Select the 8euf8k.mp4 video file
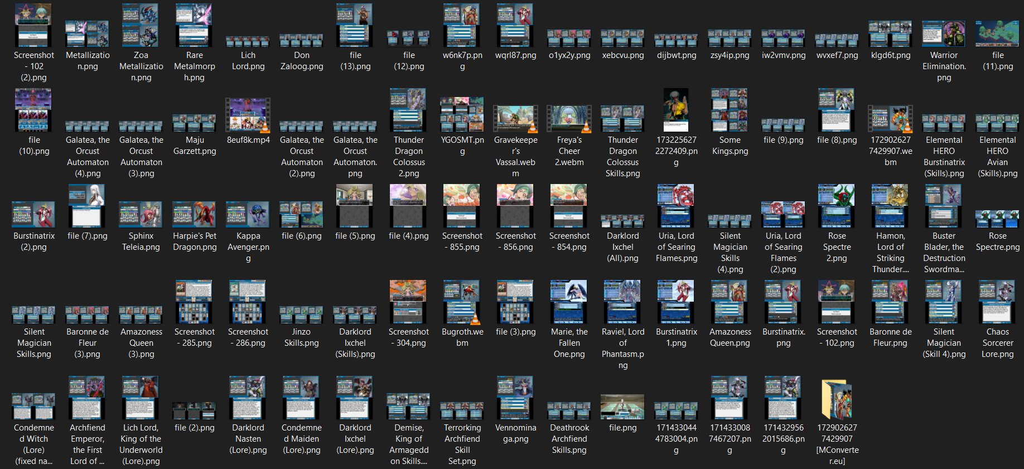Image resolution: width=1024 pixels, height=469 pixels. [x=248, y=115]
